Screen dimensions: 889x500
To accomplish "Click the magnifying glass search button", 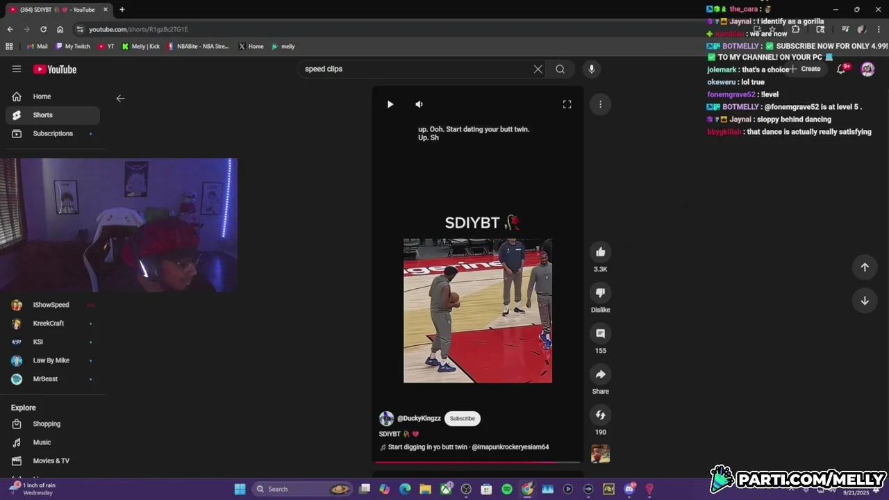I will click(560, 69).
